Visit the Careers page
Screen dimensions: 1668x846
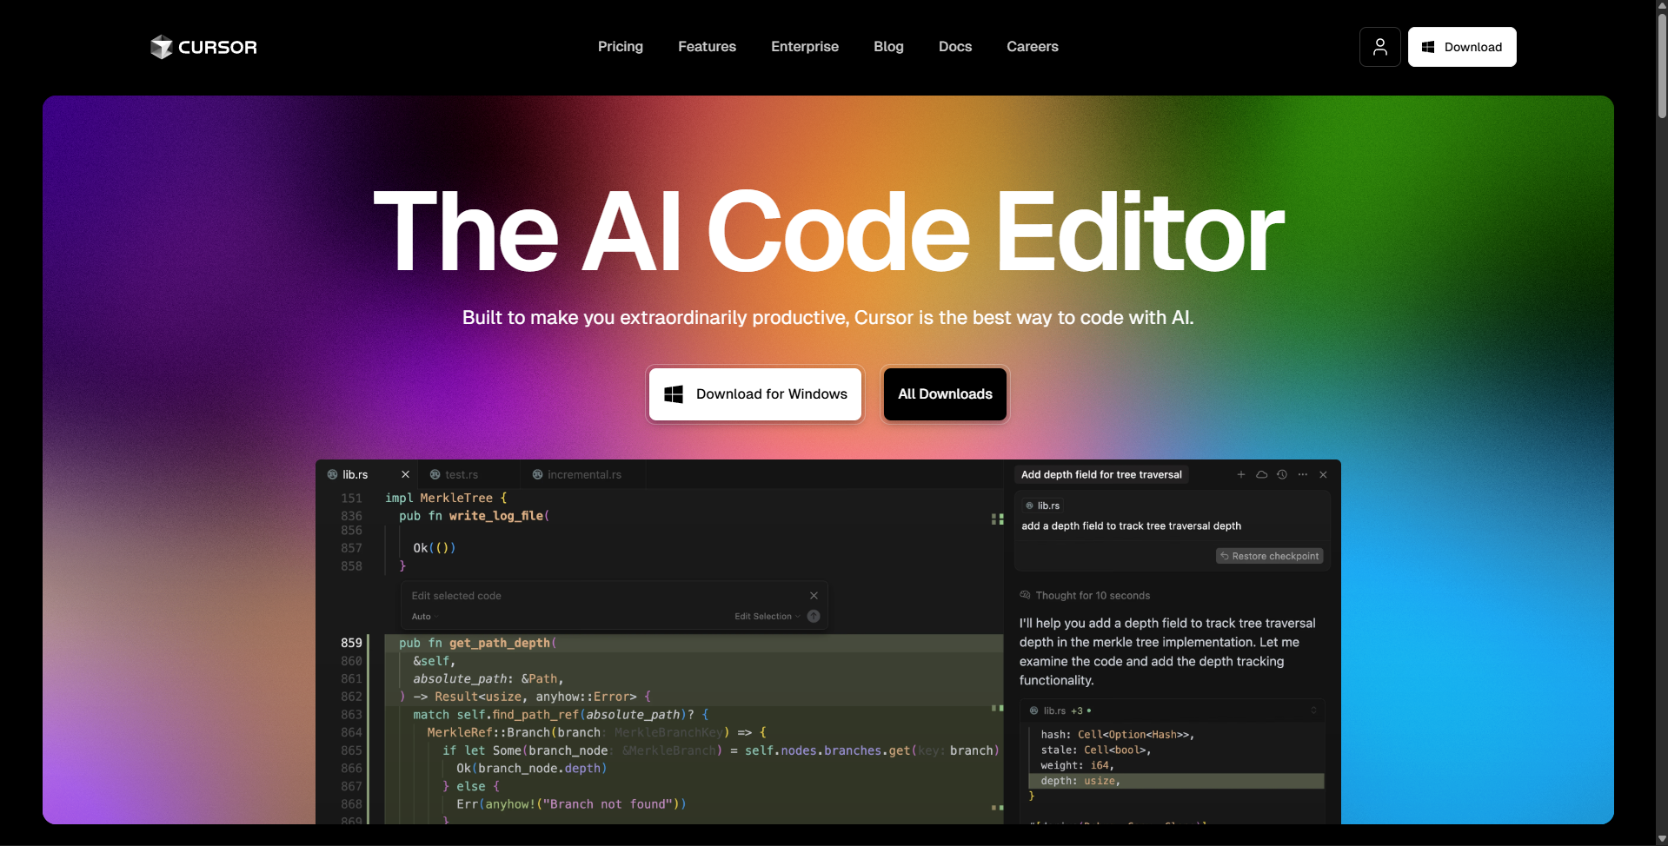point(1033,47)
